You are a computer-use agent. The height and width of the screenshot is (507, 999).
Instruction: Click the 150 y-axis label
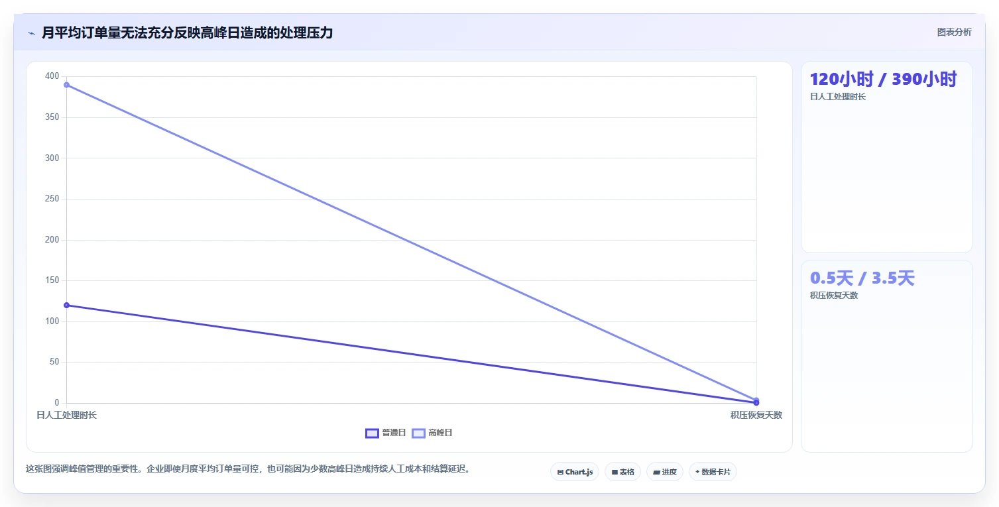pos(52,280)
